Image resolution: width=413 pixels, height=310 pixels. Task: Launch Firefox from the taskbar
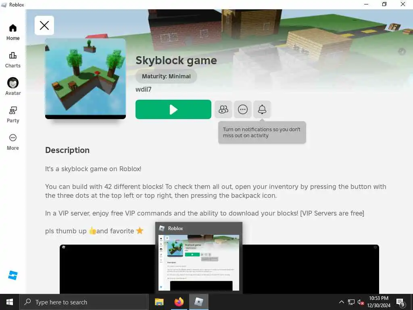179,302
